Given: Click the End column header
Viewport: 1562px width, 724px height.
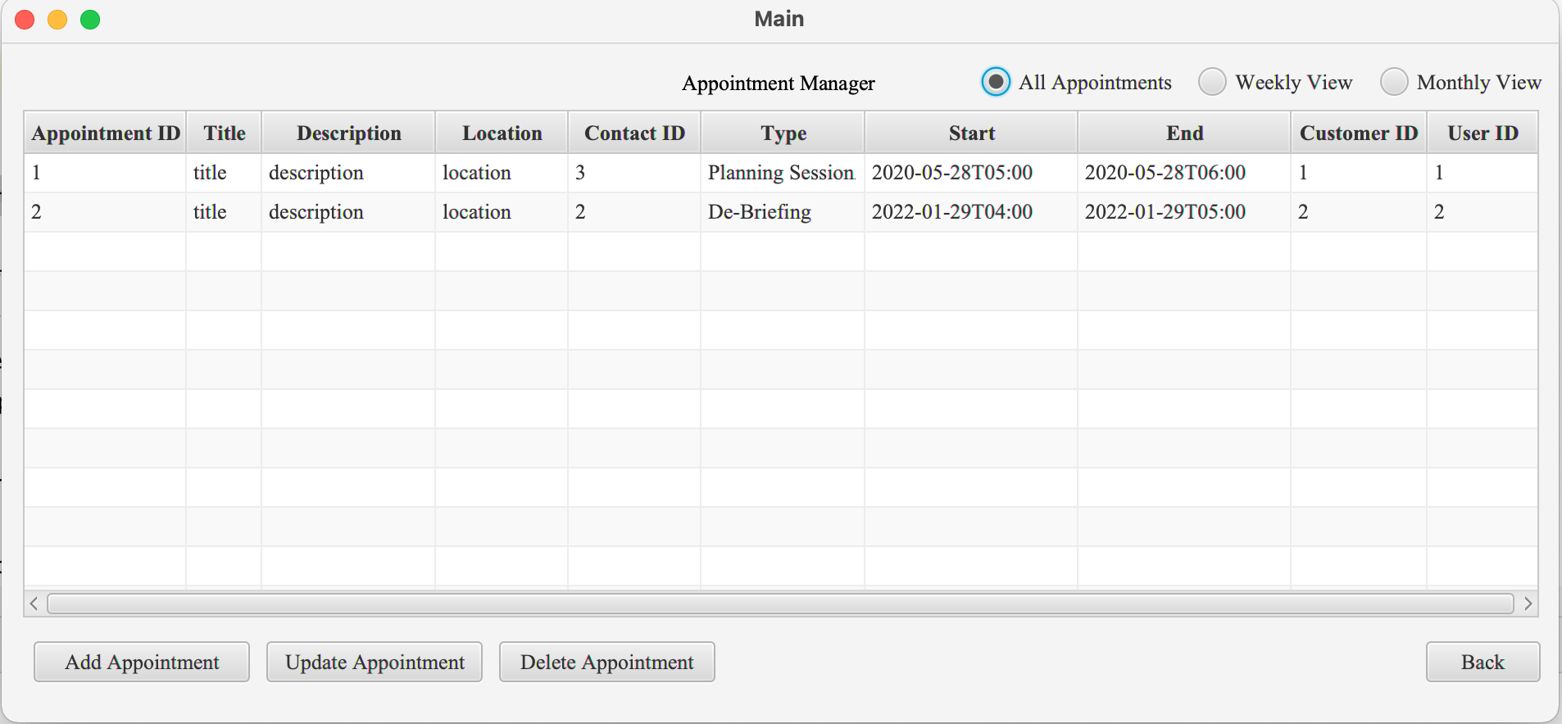Looking at the screenshot, I should pyautogui.click(x=1185, y=133).
